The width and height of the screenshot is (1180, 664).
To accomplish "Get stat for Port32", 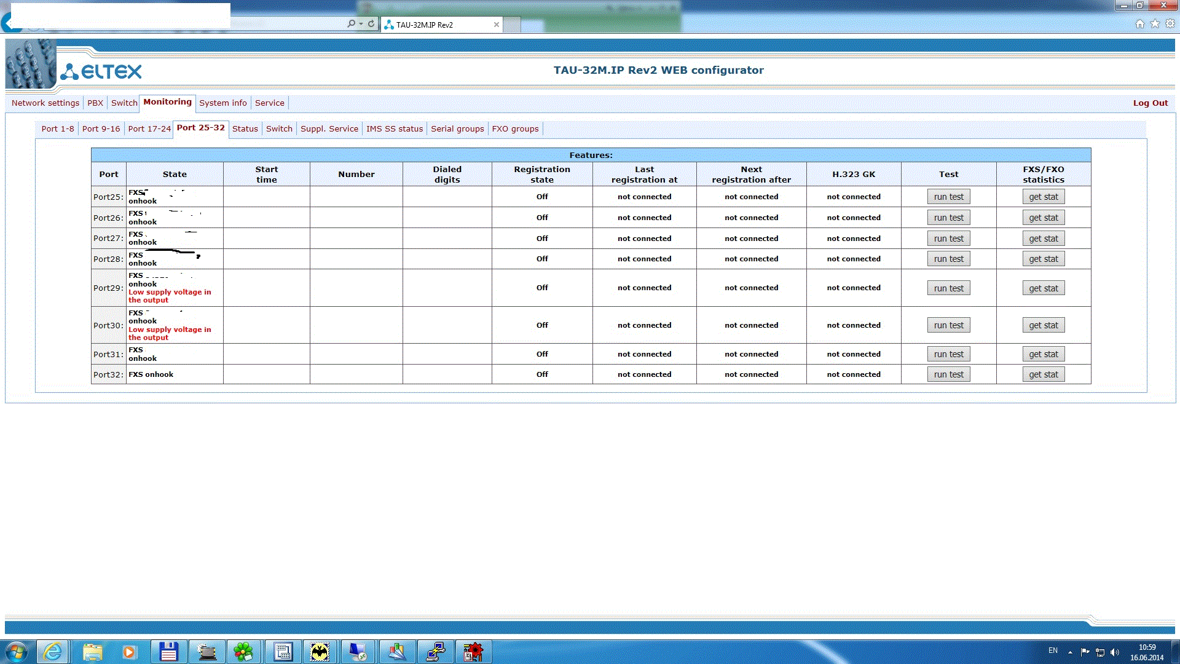I will pos(1044,374).
